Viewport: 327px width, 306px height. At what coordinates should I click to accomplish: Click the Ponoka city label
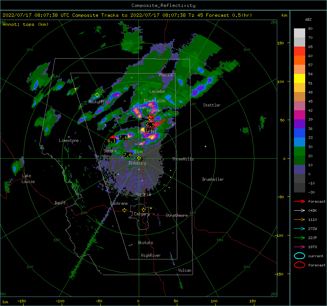click(166, 75)
